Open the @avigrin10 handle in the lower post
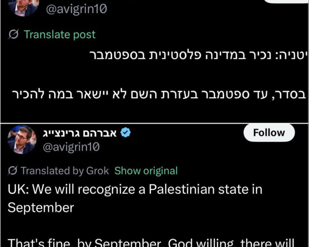Image resolution: width=309 pixels, height=247 pixels. [71, 147]
